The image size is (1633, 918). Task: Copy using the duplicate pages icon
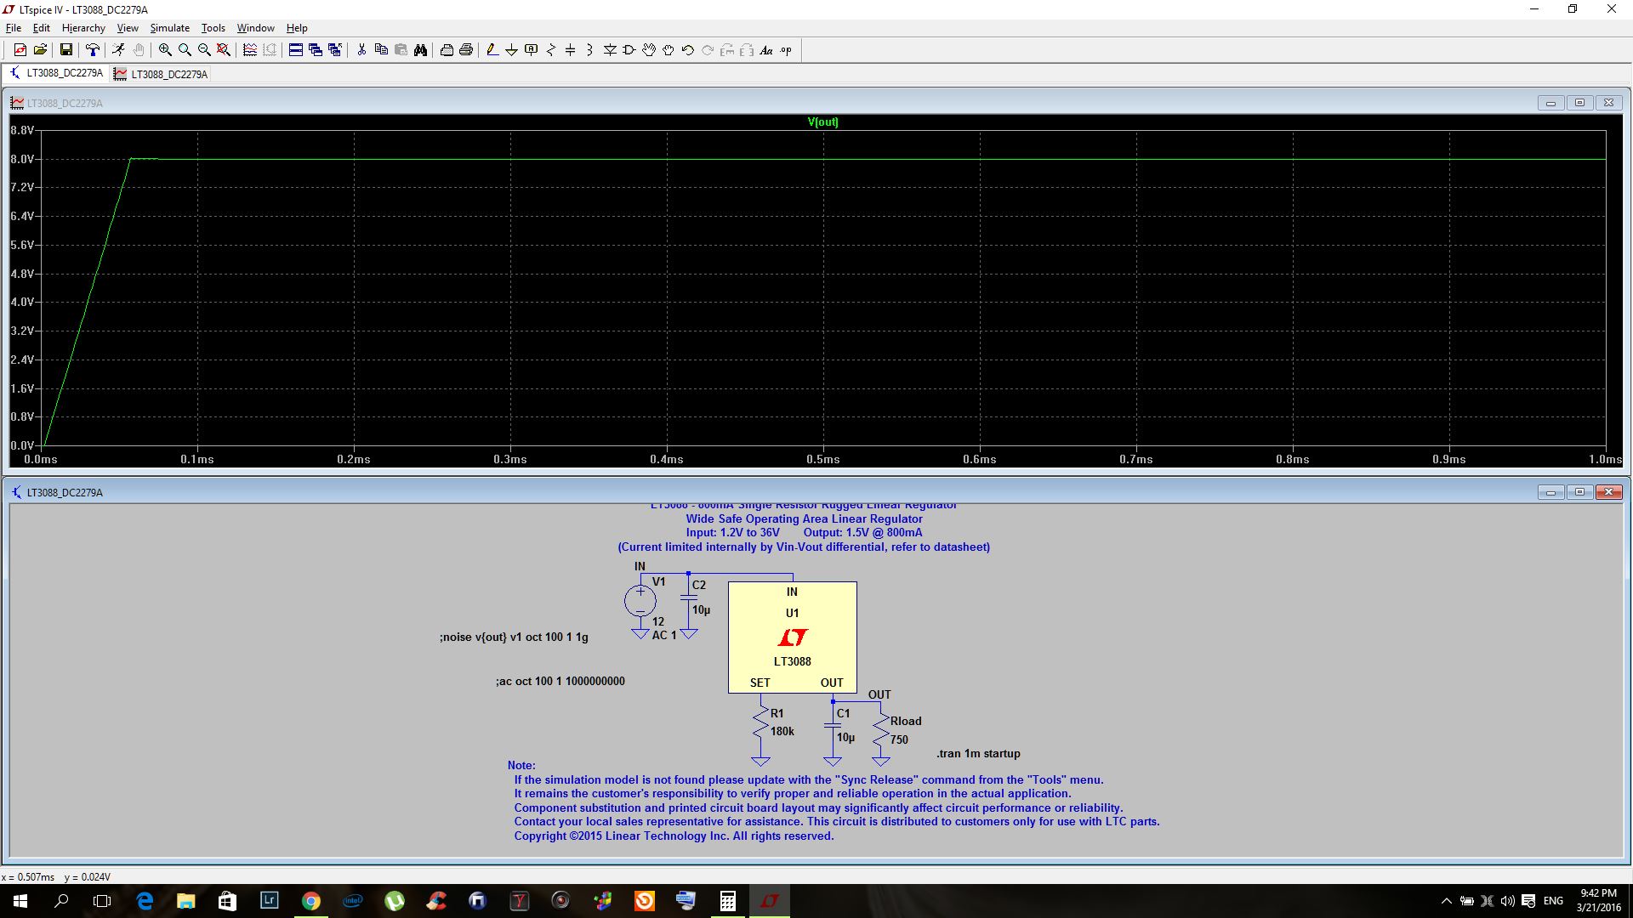pos(381,50)
